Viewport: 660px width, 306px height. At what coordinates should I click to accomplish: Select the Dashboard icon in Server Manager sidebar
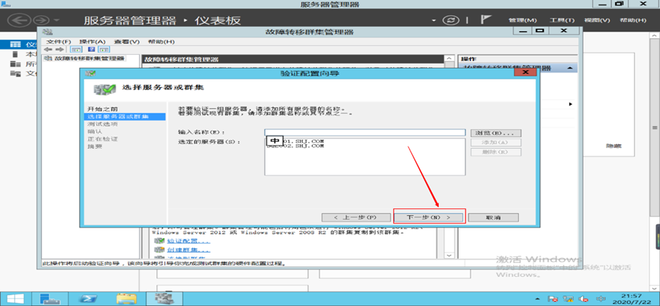(x=15, y=44)
